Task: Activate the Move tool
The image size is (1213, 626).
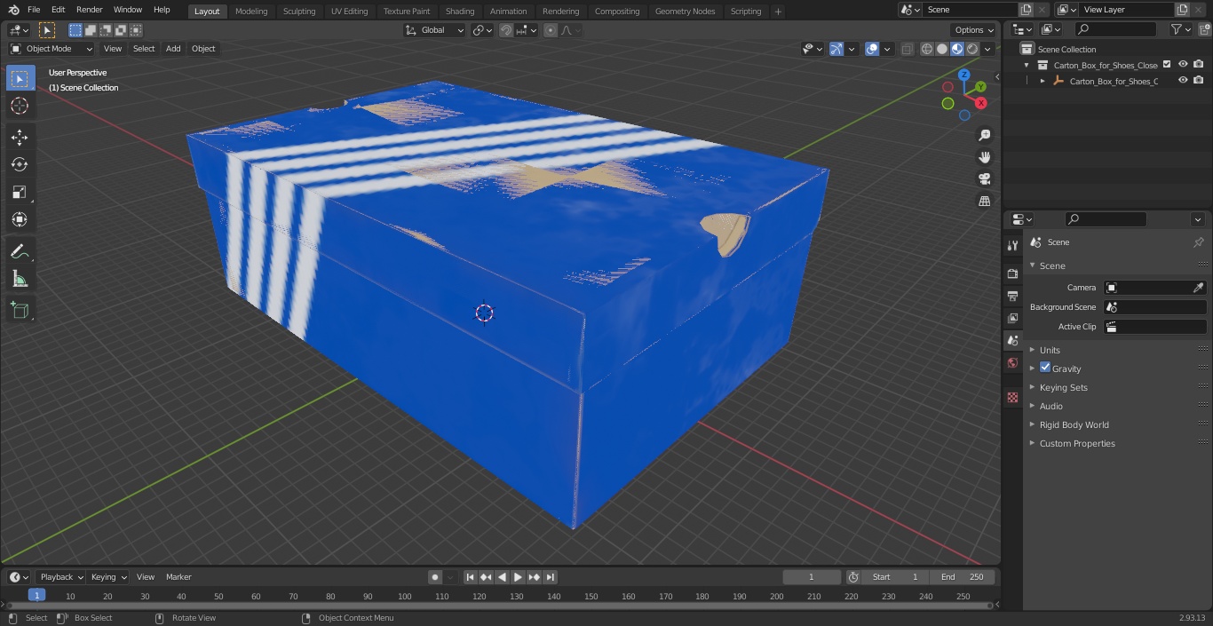Action: pos(20,137)
